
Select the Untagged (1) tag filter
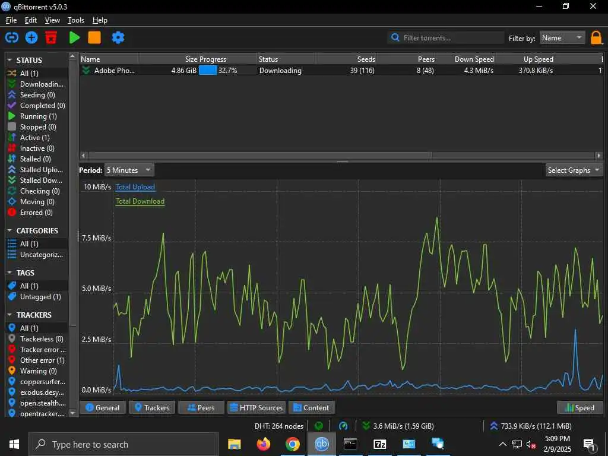click(x=37, y=297)
